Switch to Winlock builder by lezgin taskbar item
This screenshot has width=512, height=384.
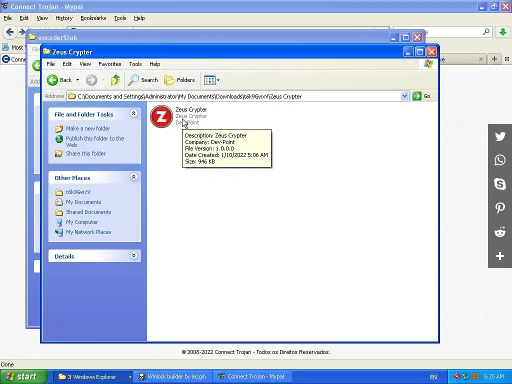tap(173, 376)
